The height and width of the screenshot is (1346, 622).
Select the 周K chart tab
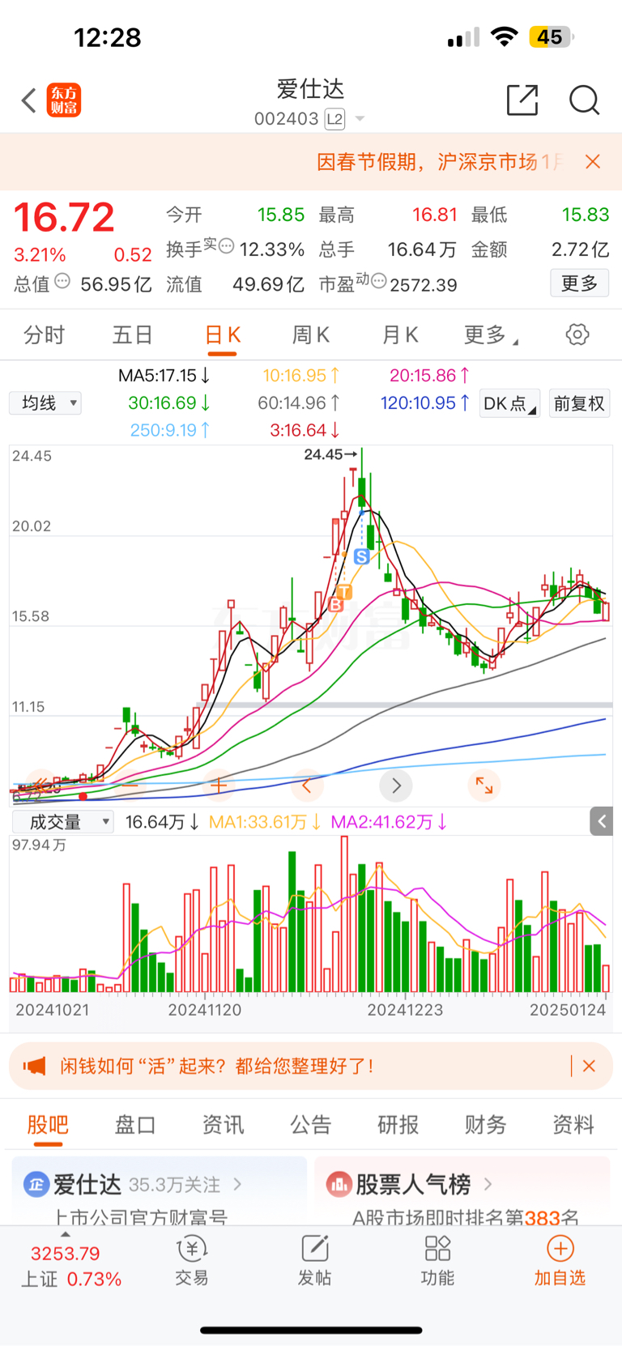pyautogui.click(x=311, y=334)
